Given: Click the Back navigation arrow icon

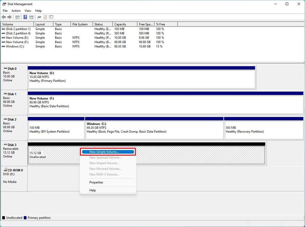Looking at the screenshot, I should point(4,17).
